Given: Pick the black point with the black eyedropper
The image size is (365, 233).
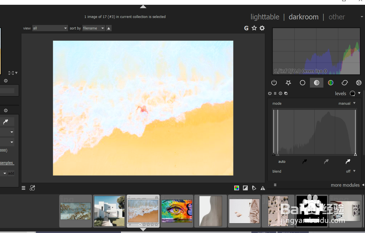Looking at the screenshot, I should click(305, 161).
